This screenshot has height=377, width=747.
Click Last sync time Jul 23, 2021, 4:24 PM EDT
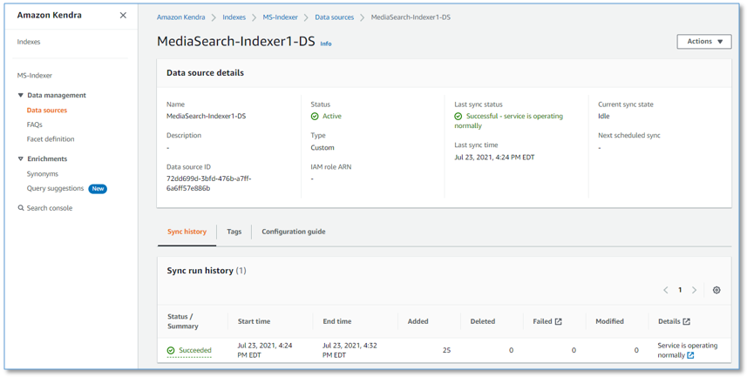[494, 157]
